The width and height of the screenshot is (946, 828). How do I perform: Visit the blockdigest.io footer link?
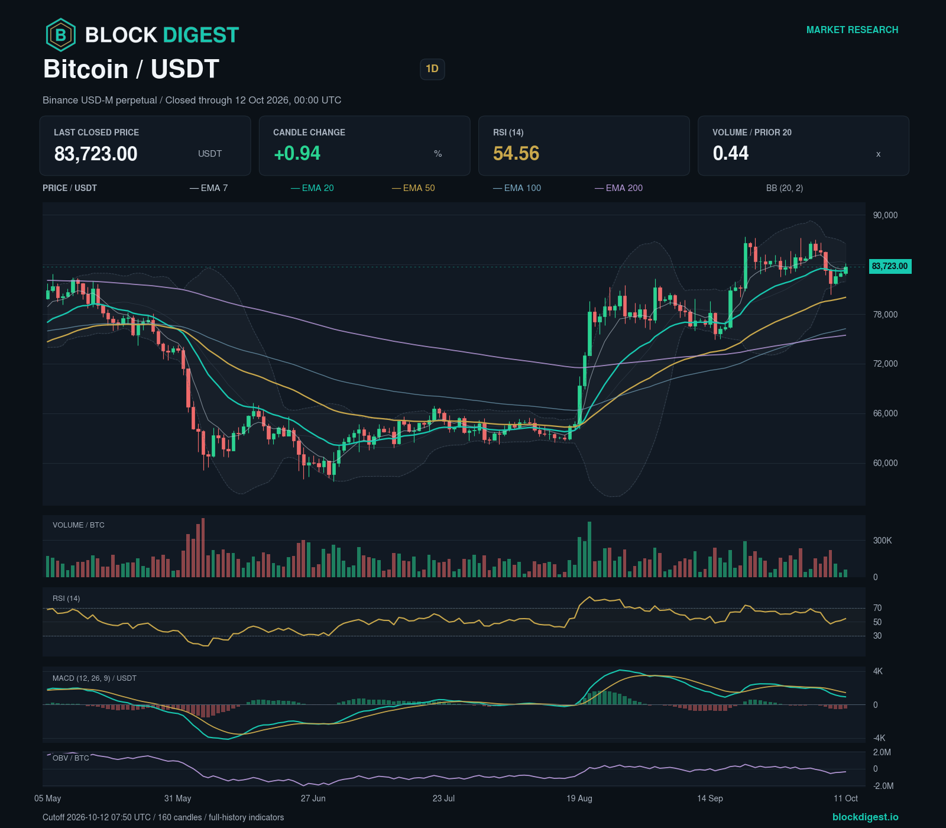[865, 817]
